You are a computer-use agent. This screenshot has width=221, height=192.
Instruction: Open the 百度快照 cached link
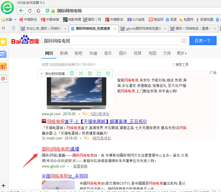(x=80, y=166)
